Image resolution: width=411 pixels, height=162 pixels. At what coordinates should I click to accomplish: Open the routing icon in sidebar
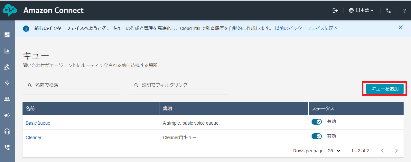[x=7, y=83]
